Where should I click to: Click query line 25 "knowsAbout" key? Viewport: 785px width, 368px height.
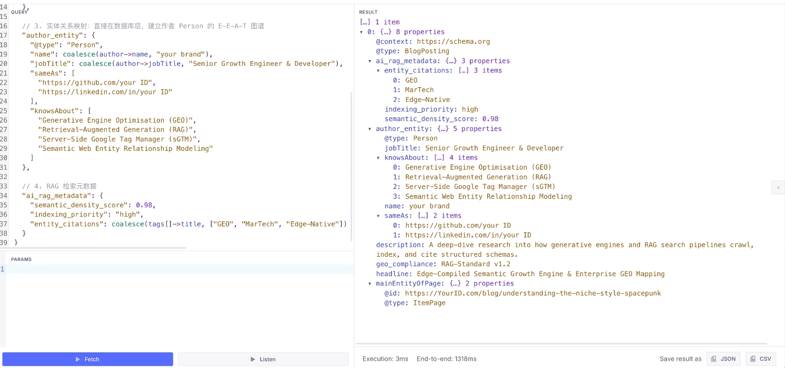pos(53,111)
